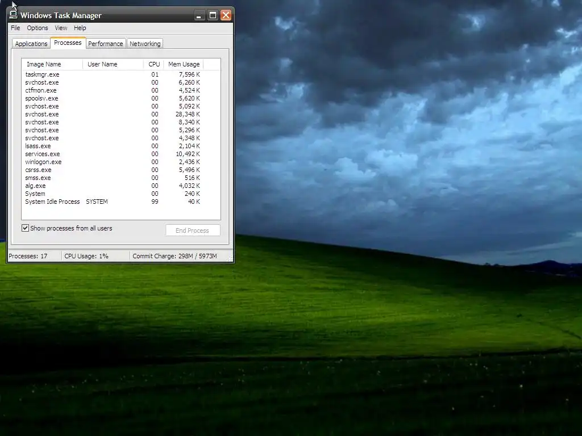
Task: Sort by Image Name column header
Action: (52, 64)
